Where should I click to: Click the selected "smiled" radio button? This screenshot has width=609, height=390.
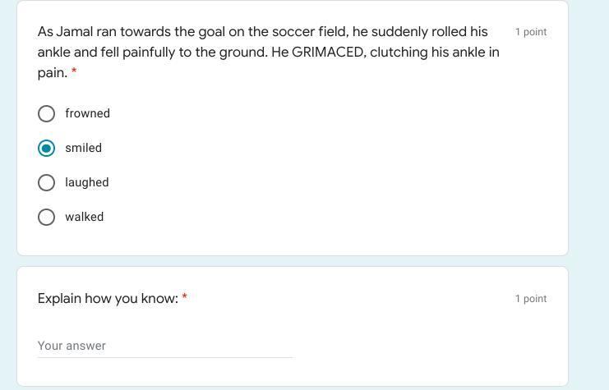click(x=47, y=148)
